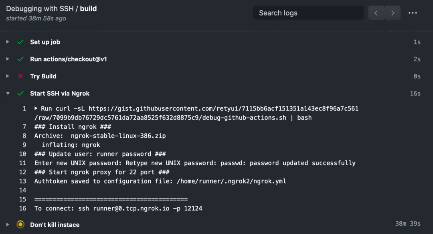Click the Set up job step title
This screenshot has width=433, height=234.
[x=45, y=42]
